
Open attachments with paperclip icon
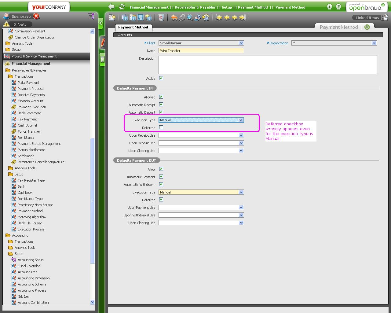coord(182,17)
